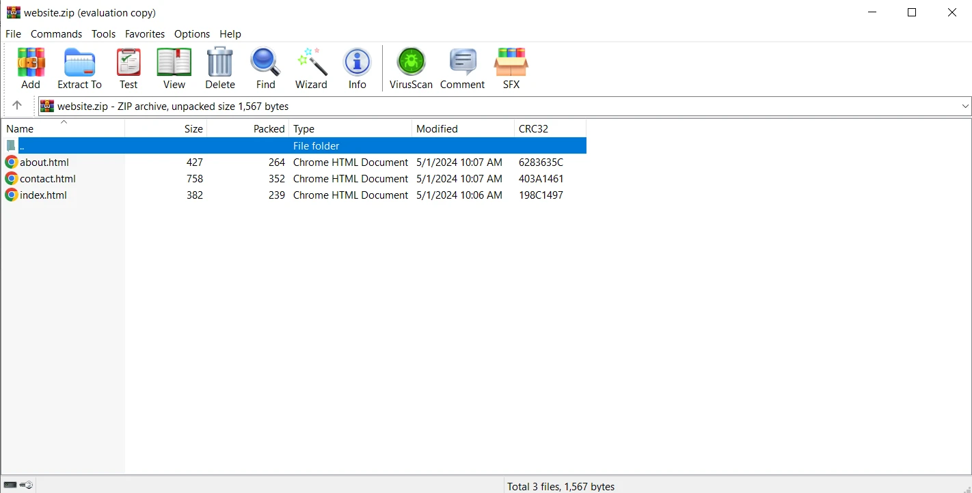Open the Commands menu

[56, 34]
